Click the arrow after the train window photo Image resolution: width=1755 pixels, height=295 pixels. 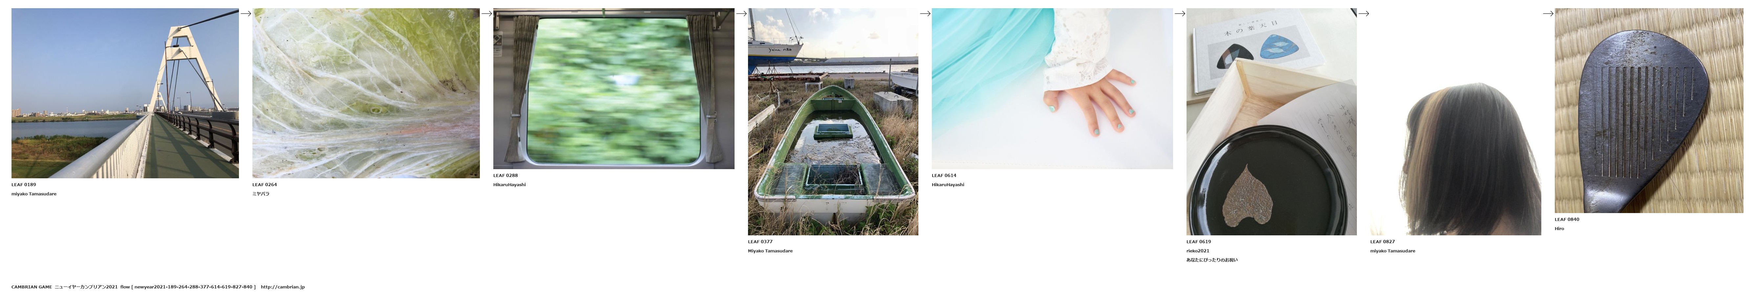741,13
